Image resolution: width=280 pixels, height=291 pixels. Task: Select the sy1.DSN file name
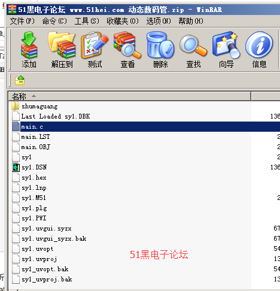pos(34,167)
